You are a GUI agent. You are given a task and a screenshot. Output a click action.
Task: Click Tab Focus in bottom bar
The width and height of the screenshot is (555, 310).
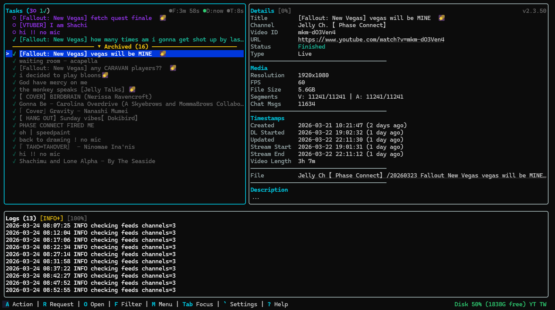click(x=198, y=304)
